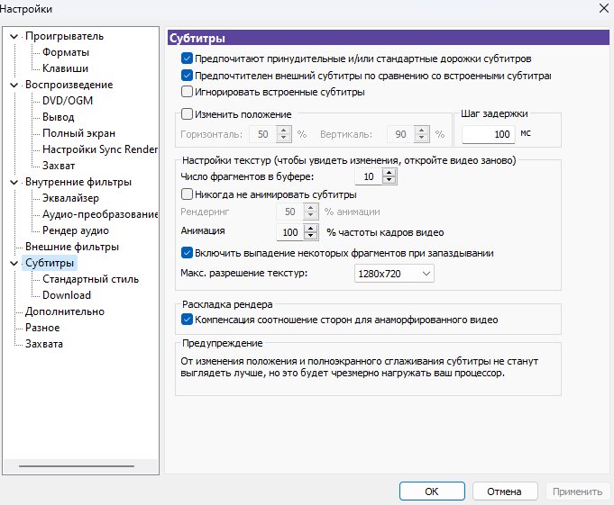Toggle subpicture dropping when lagging checkbox
Image resolution: width=614 pixels, height=505 pixels.
click(187, 253)
